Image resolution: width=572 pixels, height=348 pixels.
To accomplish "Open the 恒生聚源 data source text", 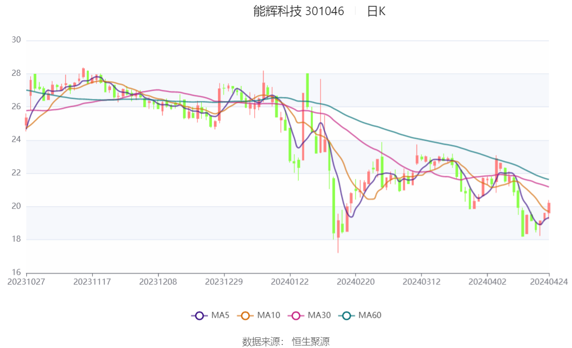I will click(x=311, y=342).
